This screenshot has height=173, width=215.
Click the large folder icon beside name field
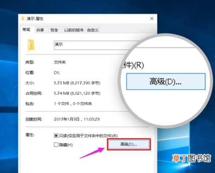tap(31, 45)
